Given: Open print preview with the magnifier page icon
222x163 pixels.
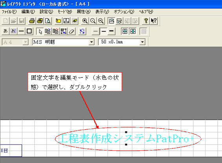Looking at the screenshot, I should (x=48, y=21).
